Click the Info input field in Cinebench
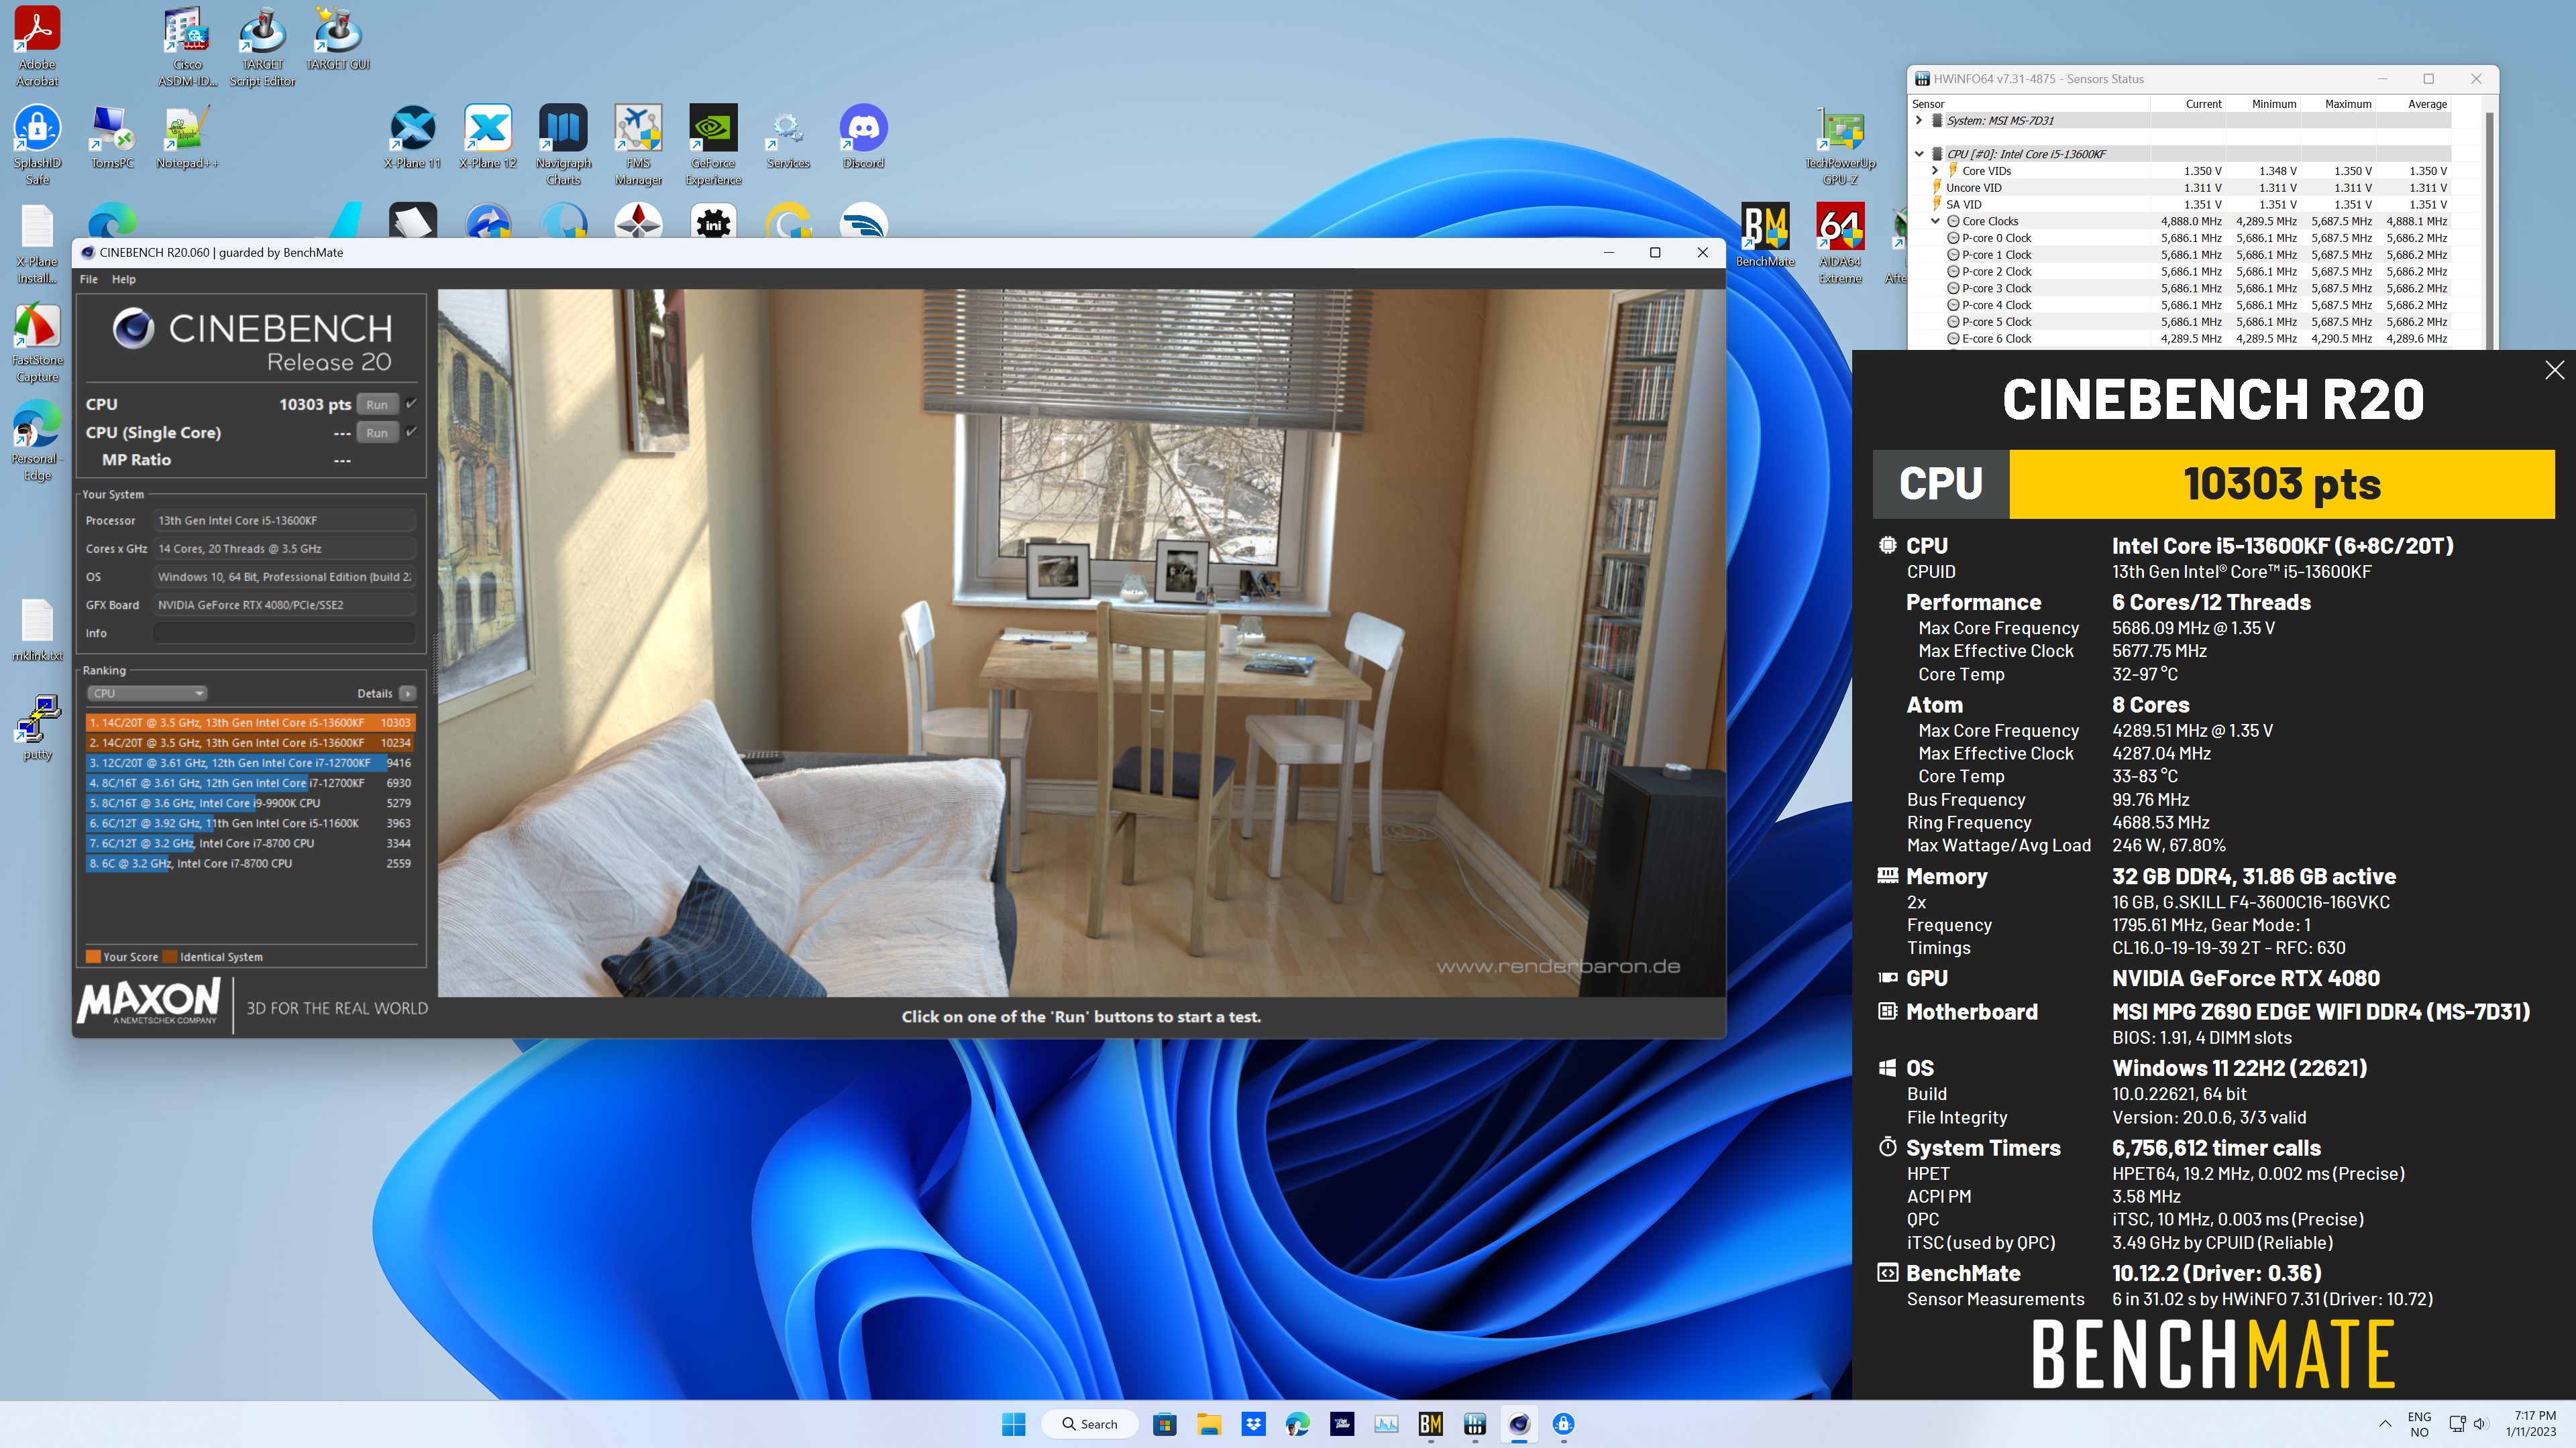 (x=284, y=633)
